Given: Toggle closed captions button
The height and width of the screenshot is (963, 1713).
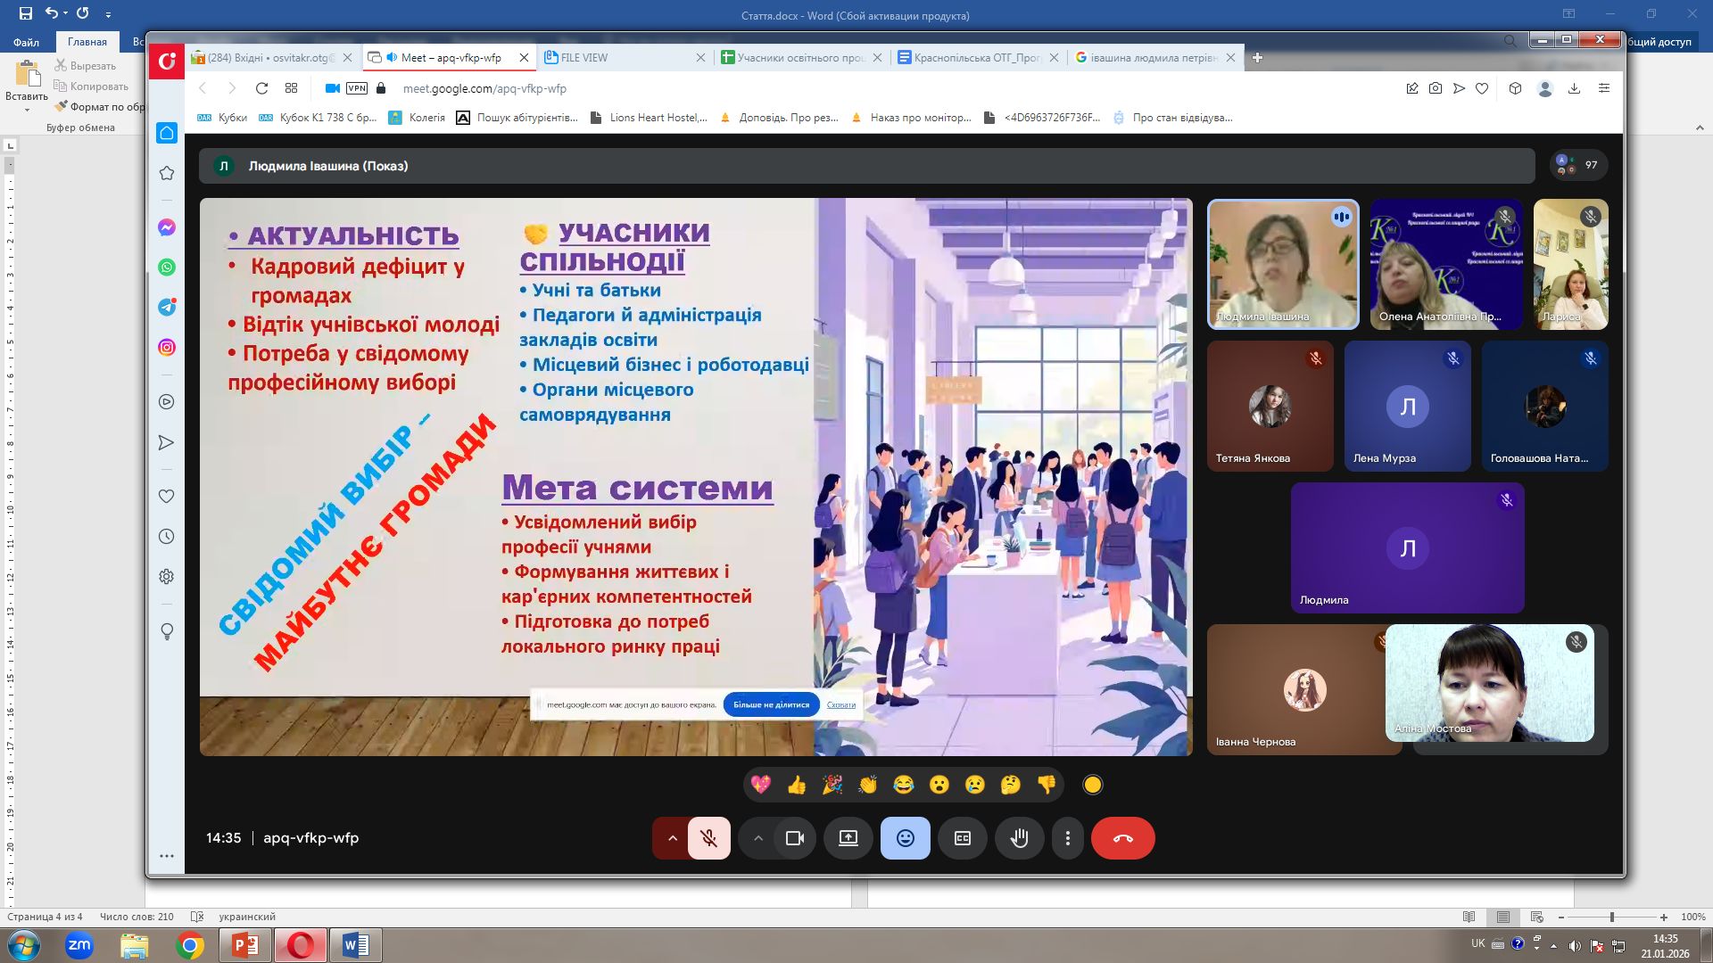Looking at the screenshot, I should (962, 838).
